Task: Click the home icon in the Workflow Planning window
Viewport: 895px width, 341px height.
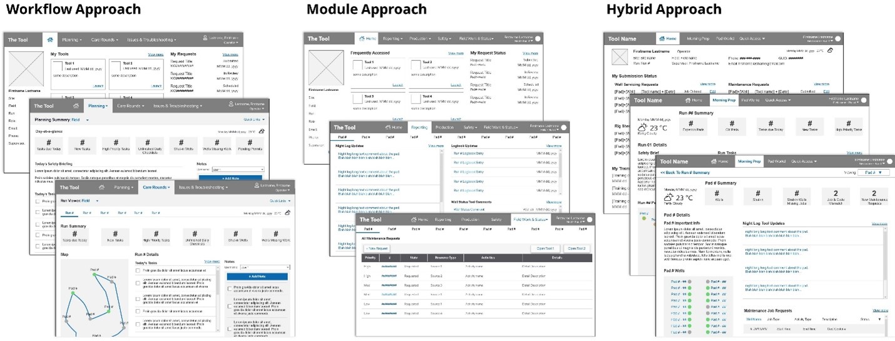Action: [x=76, y=106]
